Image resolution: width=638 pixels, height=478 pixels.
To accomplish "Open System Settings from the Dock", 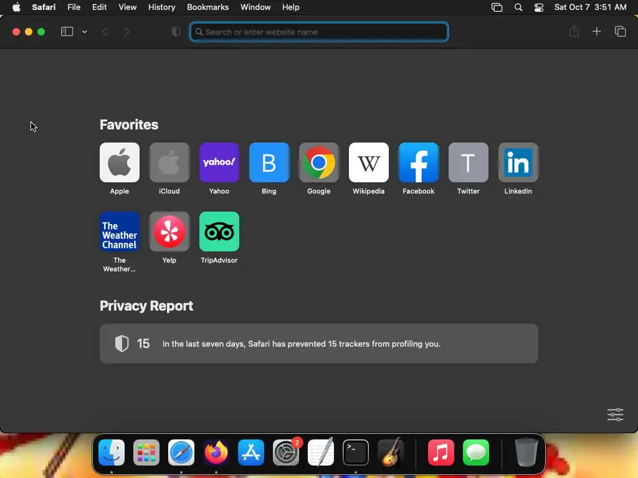I will click(x=286, y=452).
